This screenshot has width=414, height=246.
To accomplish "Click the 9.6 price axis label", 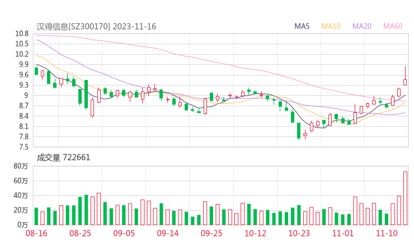I will coord(23,75).
